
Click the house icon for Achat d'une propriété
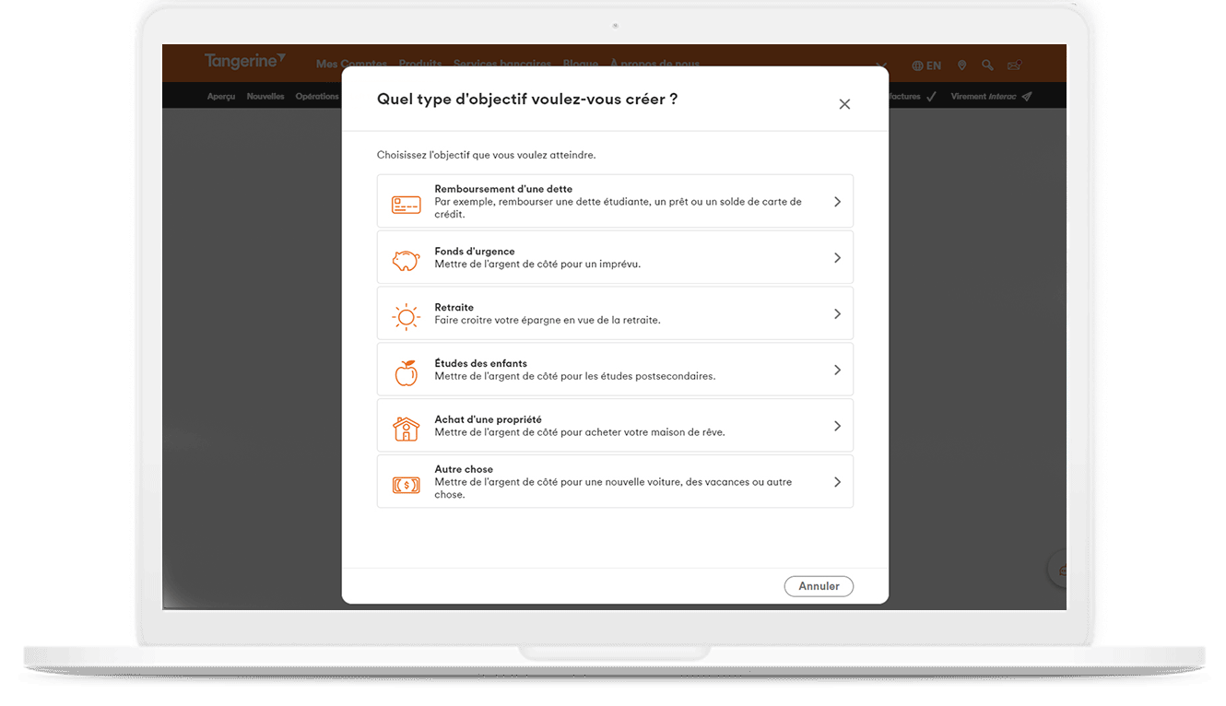click(x=406, y=429)
